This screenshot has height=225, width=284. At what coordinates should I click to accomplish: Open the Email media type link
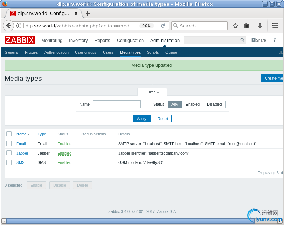click(x=21, y=144)
